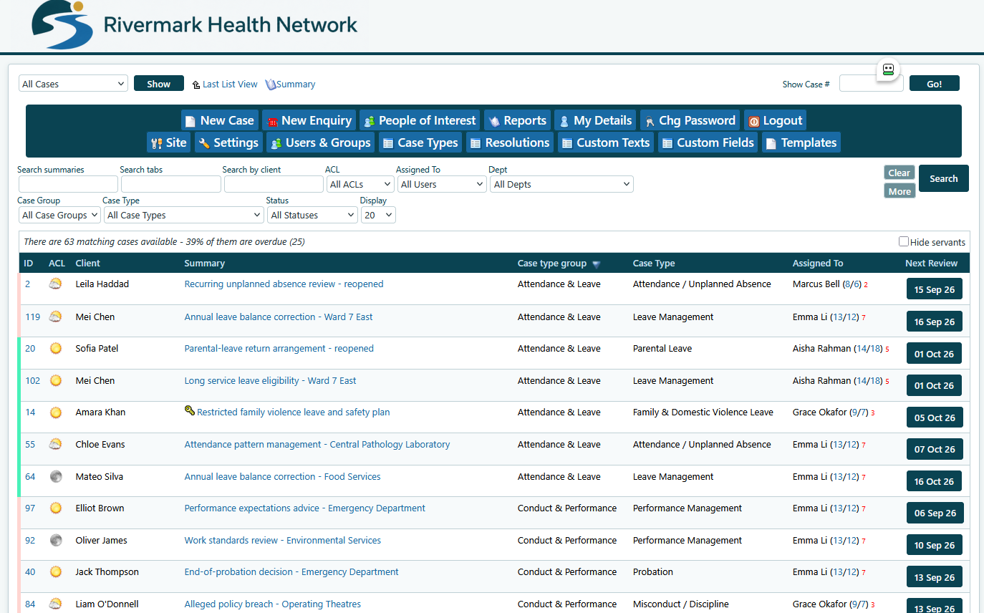Focus the Search by client field

point(274,184)
